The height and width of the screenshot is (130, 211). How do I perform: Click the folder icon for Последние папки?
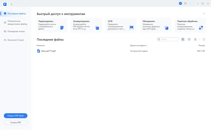[5, 31]
